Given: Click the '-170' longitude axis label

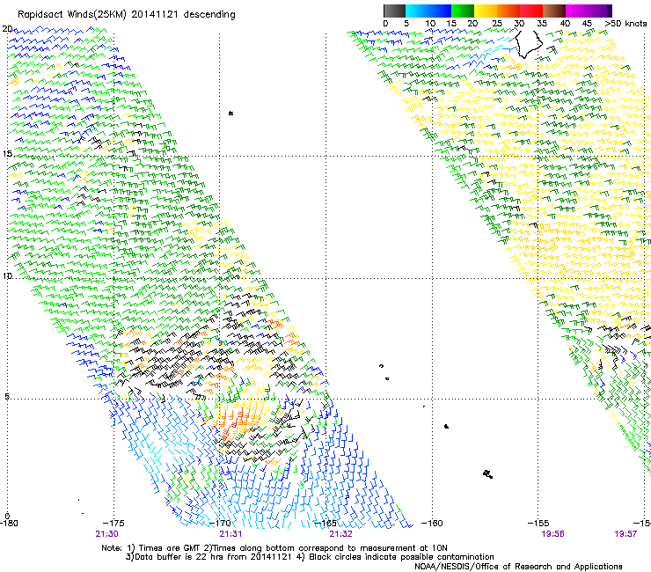Looking at the screenshot, I should pos(220,523).
